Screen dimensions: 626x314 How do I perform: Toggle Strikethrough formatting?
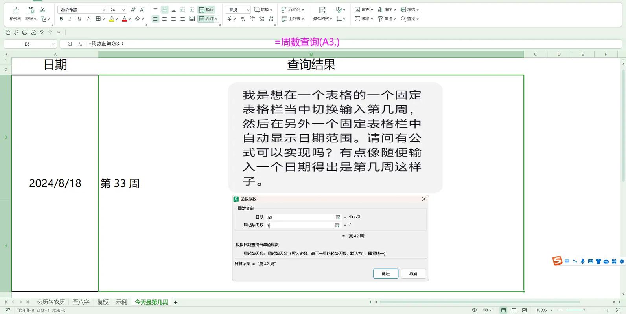[88, 19]
